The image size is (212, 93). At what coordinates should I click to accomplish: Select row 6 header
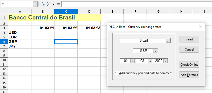tap(4, 42)
